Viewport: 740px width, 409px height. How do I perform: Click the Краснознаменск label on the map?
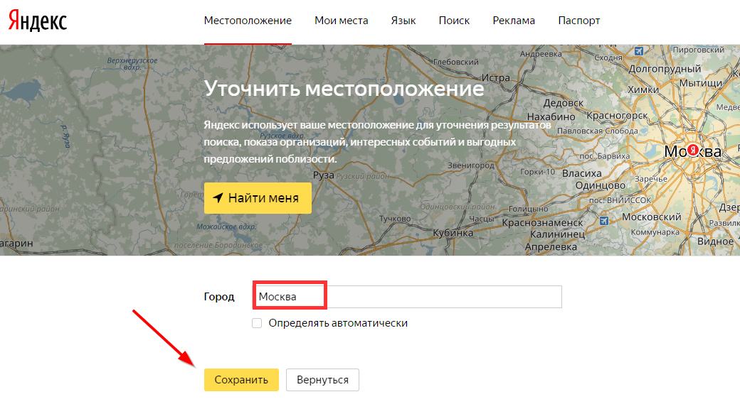point(543,222)
